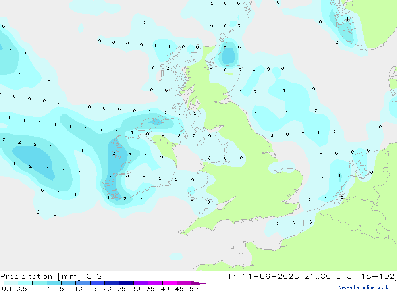Screen dimensions: 397x291
Task: Click the 20–25 mm dark blue legend swatch
Action: tap(112, 283)
